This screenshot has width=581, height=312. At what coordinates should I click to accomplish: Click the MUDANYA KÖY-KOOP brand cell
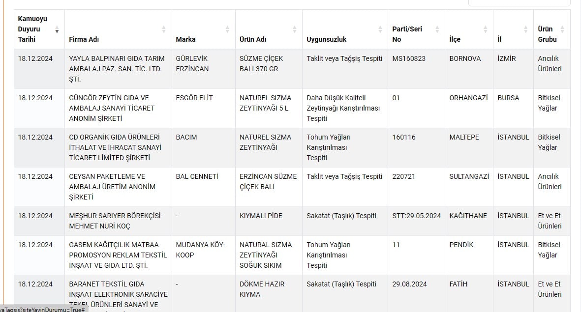click(x=200, y=250)
